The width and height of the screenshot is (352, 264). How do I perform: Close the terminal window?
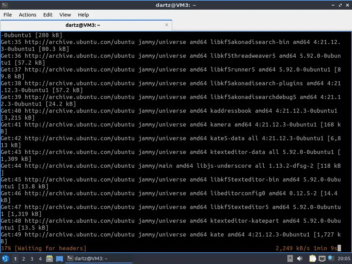coord(348,5)
